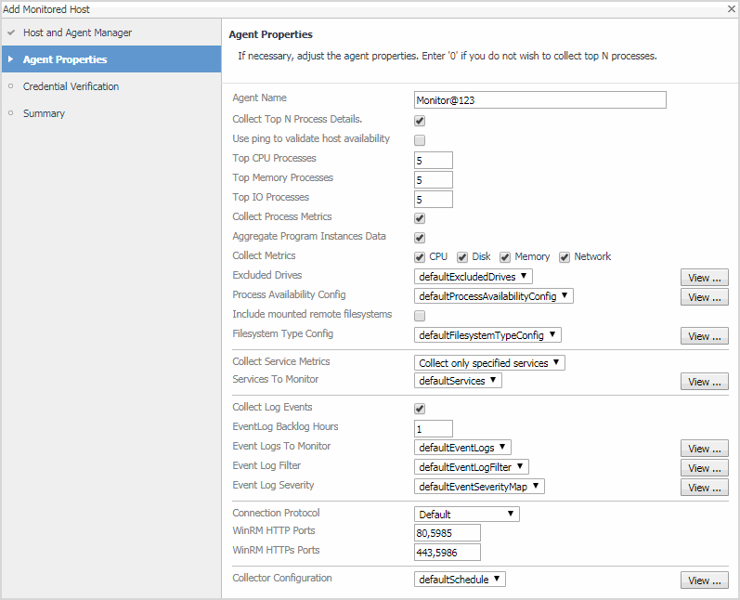Toggle Collect Top N Process Details checkbox
This screenshot has width=740, height=600.
coord(420,121)
